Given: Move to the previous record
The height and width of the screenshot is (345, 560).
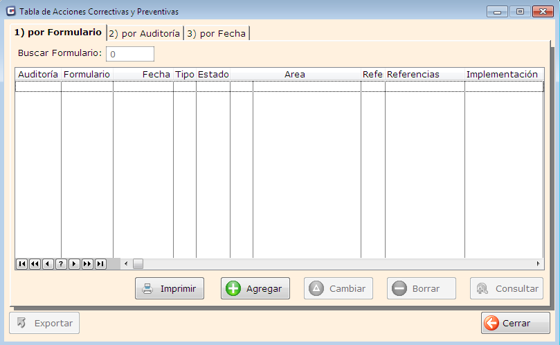Looking at the screenshot, I should 48,263.
